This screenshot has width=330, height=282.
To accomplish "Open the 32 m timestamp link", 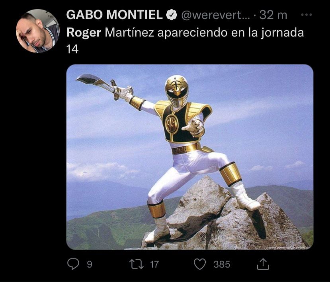I will [x=273, y=15].
